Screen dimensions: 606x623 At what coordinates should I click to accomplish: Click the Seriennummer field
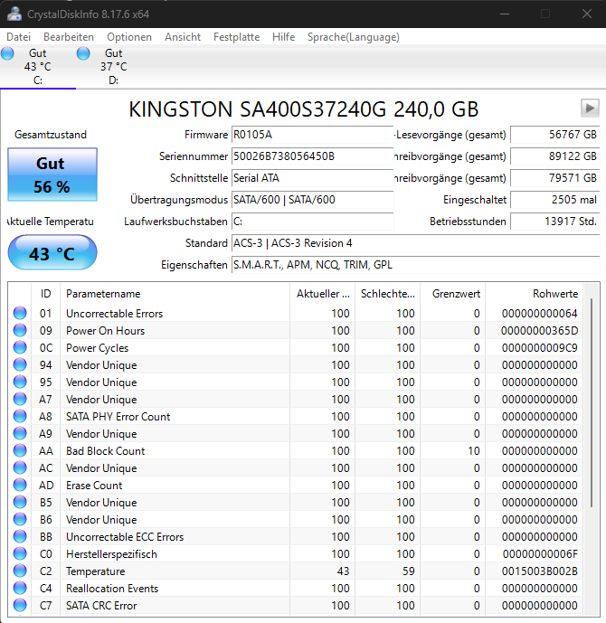312,156
